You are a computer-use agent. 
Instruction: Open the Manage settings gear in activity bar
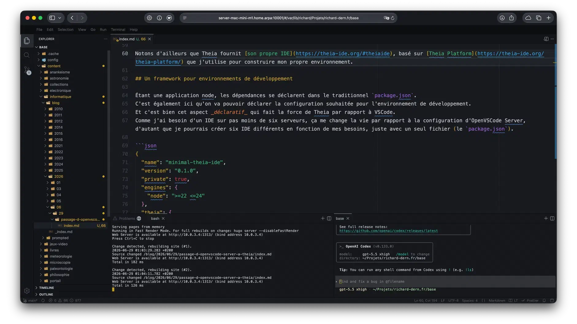click(x=27, y=291)
